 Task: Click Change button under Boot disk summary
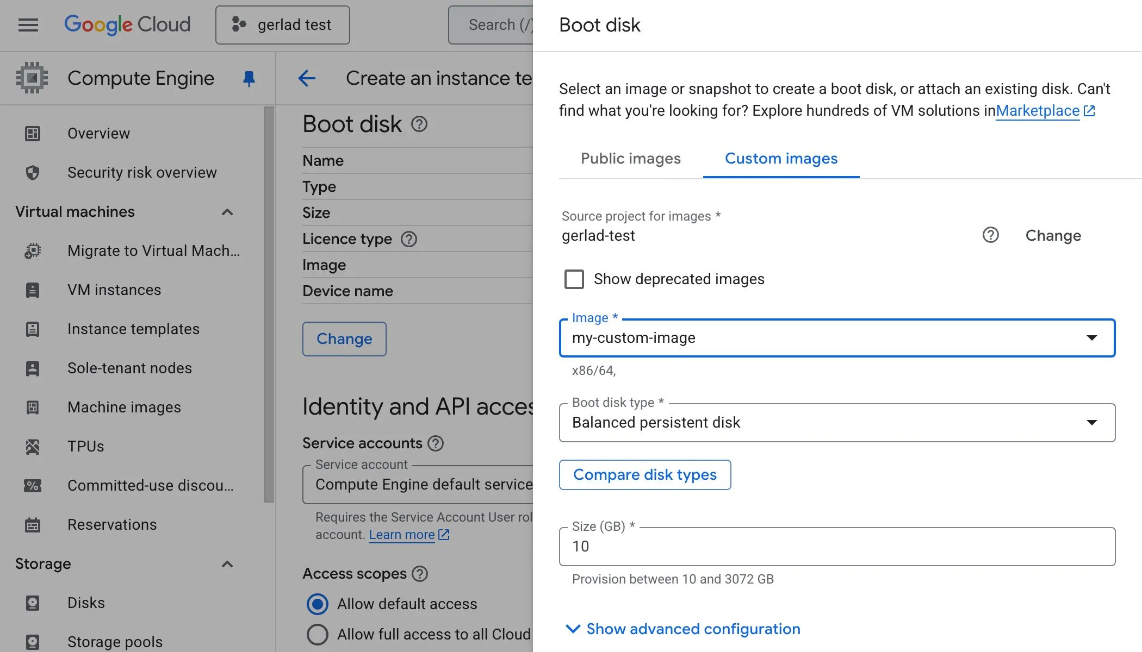(344, 339)
